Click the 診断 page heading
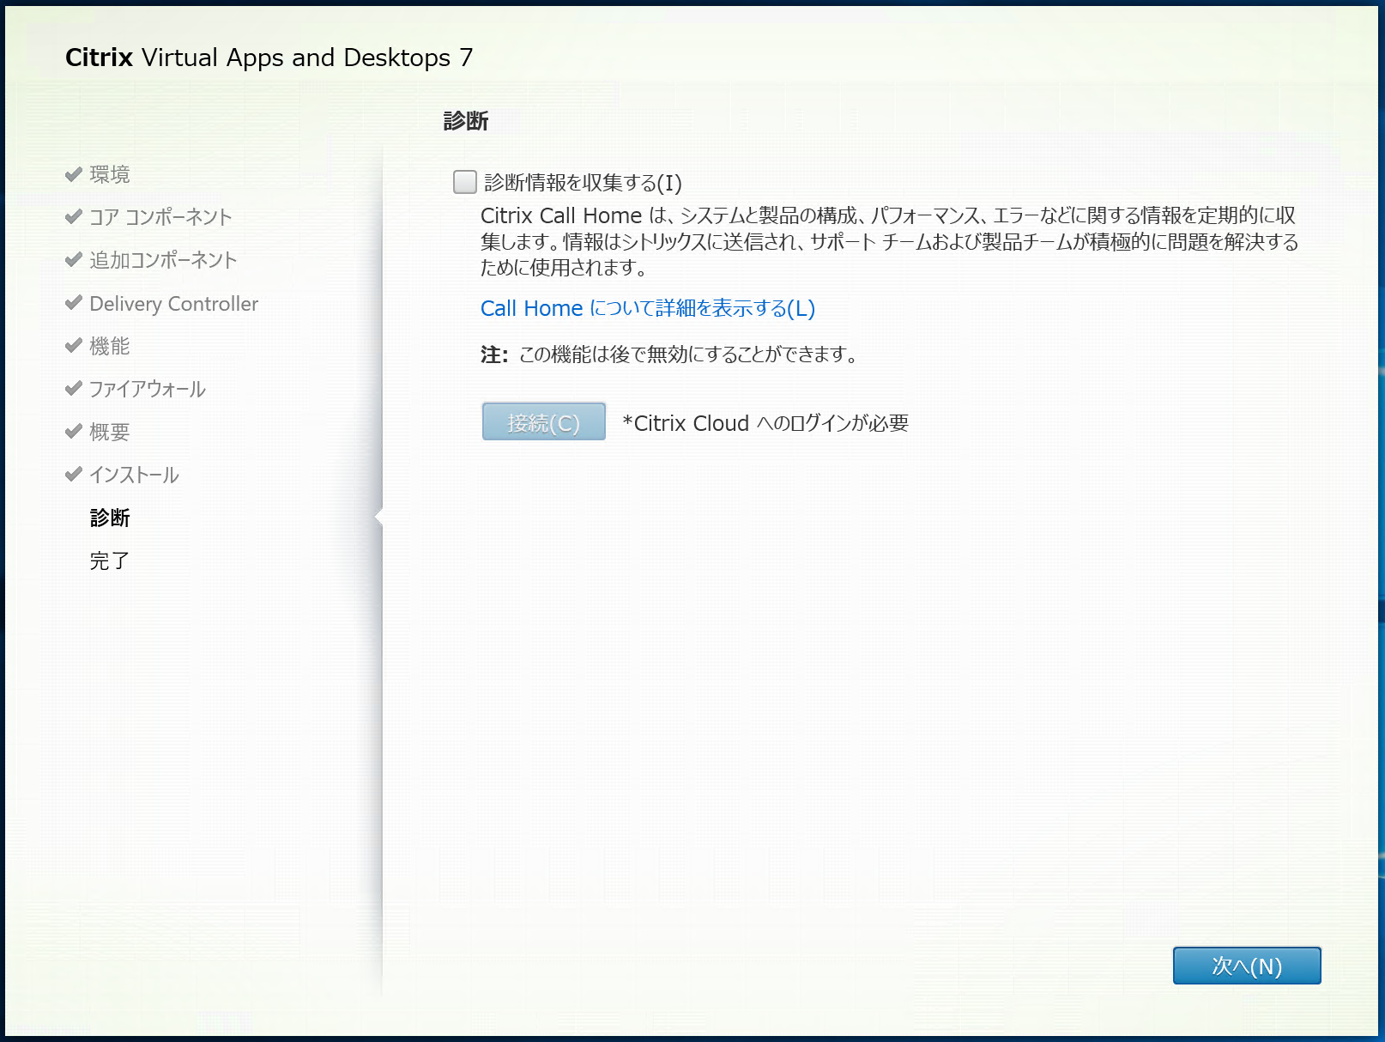1385x1042 pixels. pos(464,121)
